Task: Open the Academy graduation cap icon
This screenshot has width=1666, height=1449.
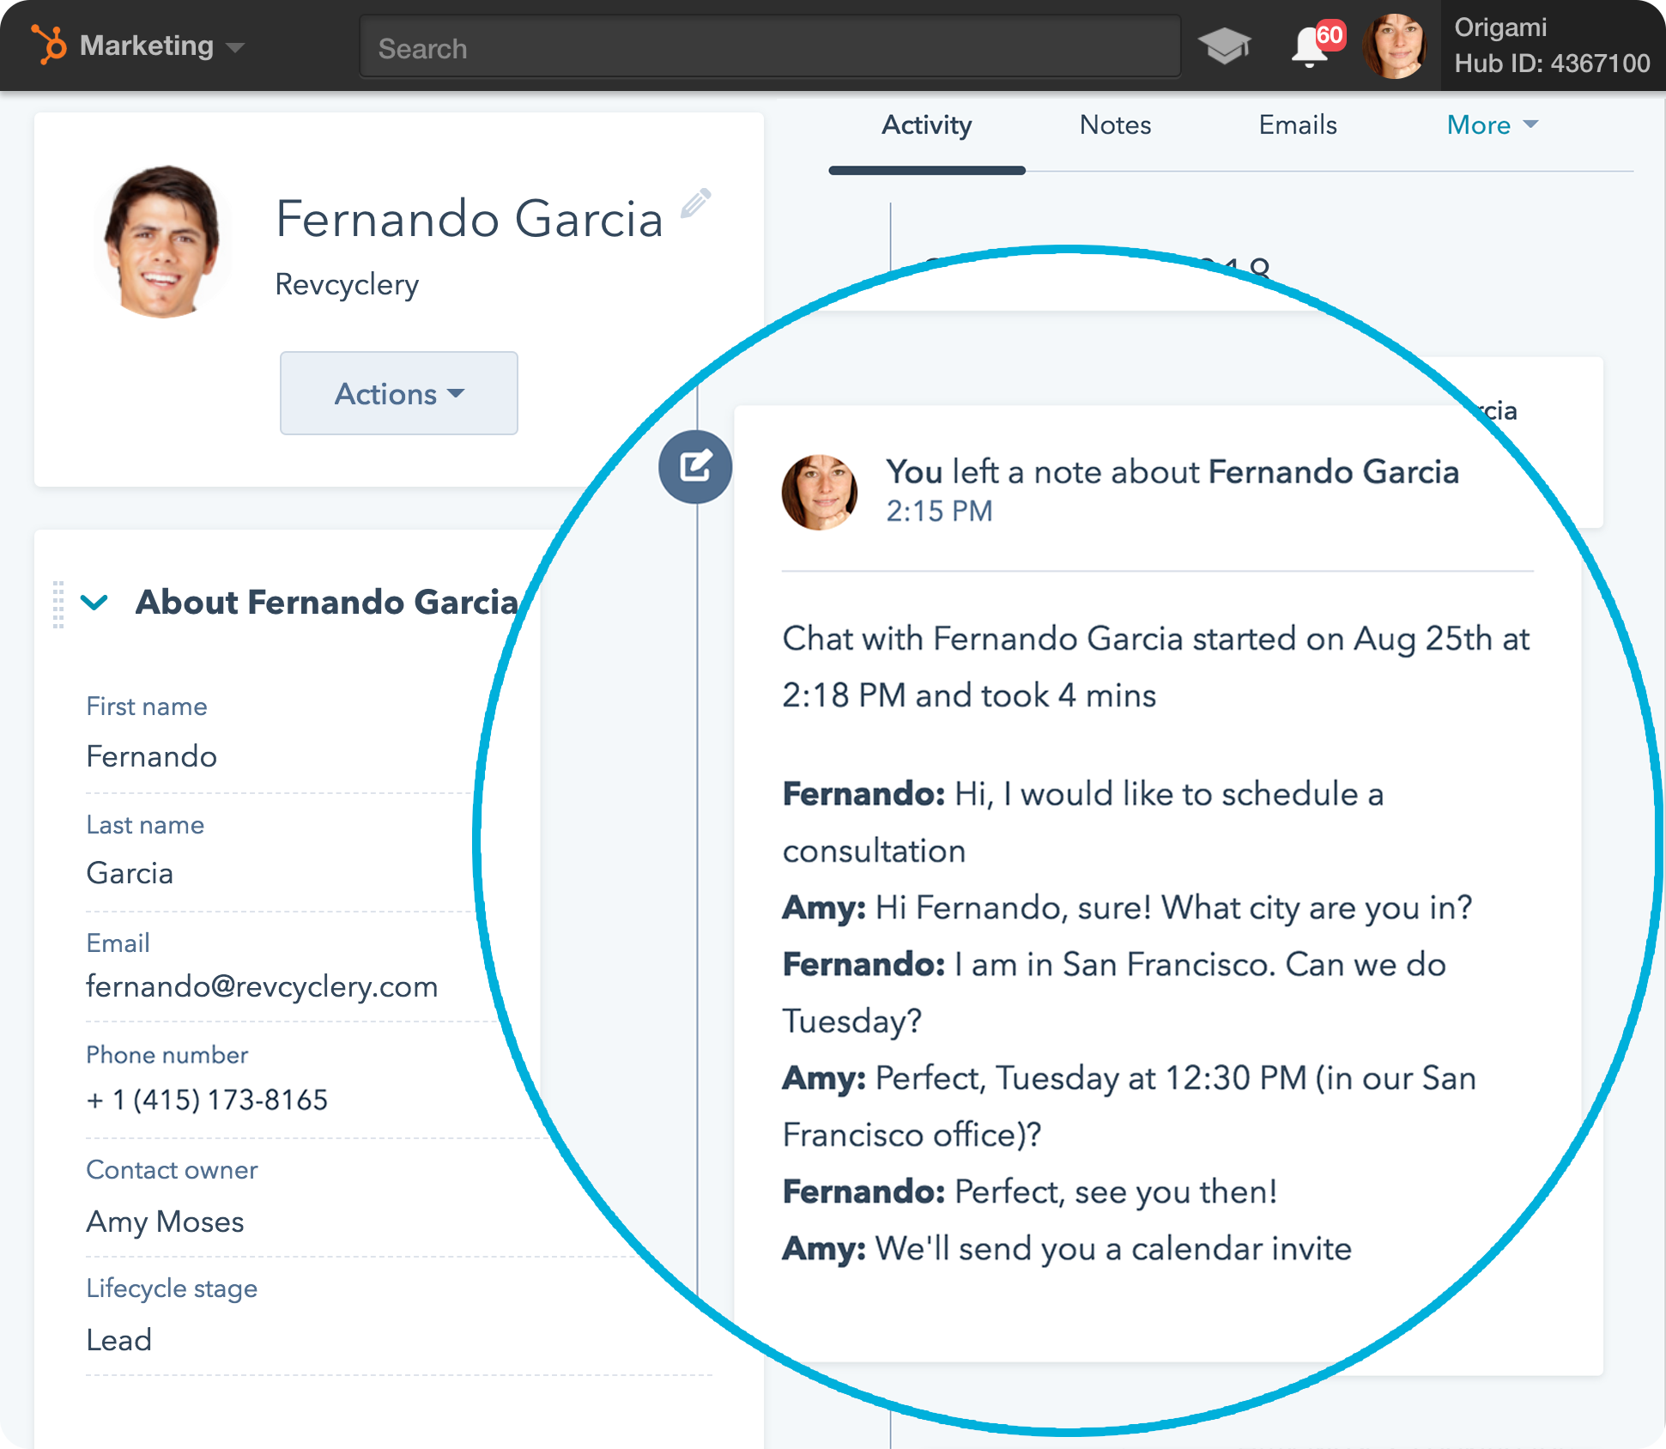Action: coord(1224,46)
